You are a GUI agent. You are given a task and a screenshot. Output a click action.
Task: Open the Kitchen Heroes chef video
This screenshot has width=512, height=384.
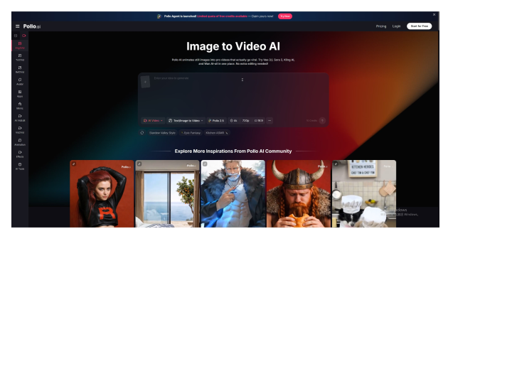click(364, 193)
